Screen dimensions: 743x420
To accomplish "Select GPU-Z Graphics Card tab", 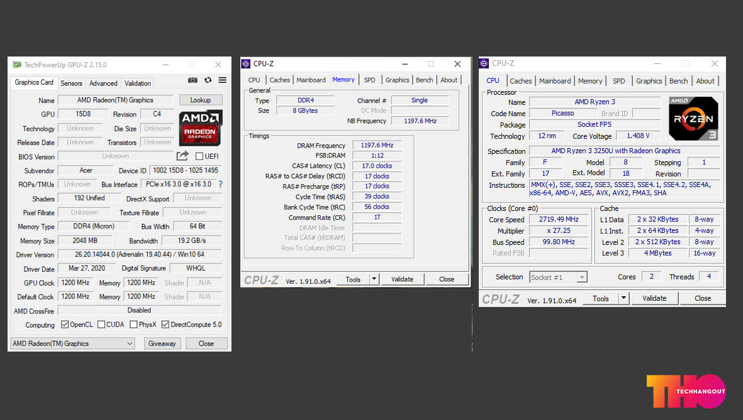I will point(34,82).
